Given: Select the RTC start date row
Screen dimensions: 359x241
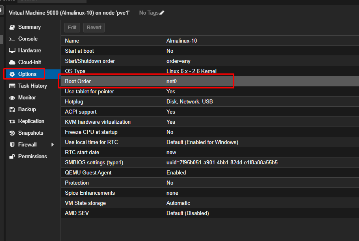Looking at the screenshot, I should [210, 152].
